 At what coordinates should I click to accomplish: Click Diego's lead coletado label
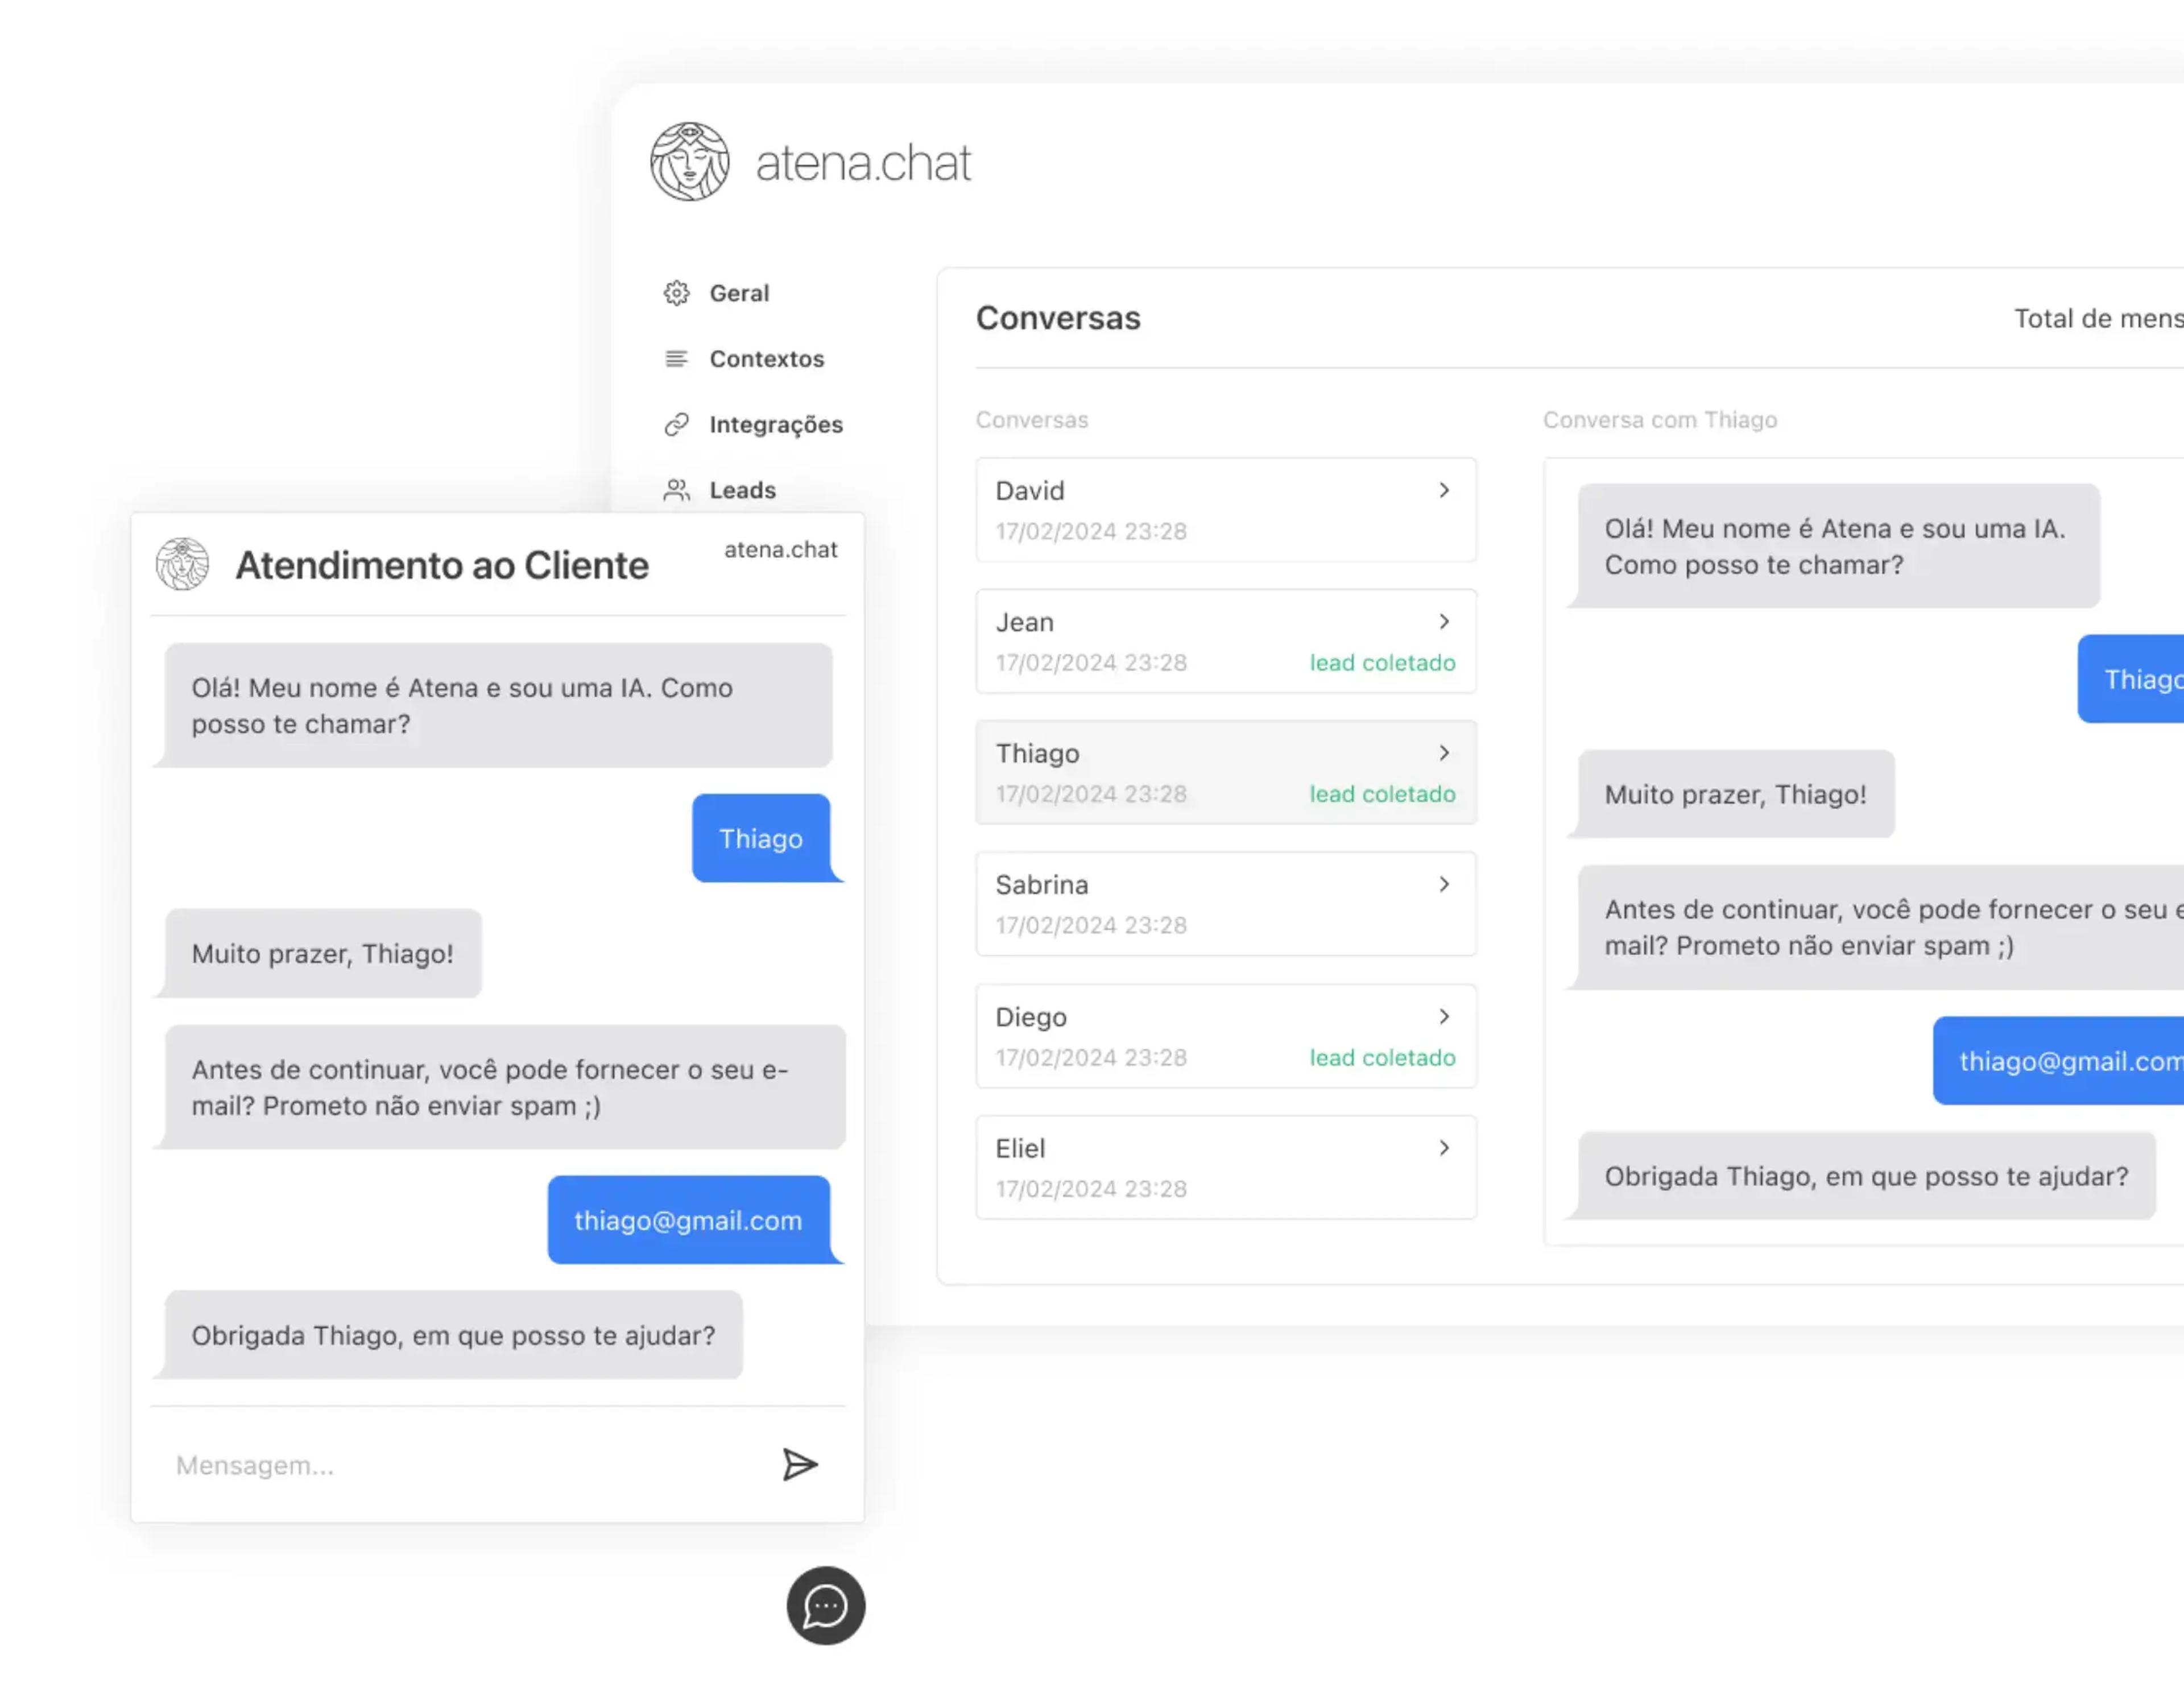pos(1383,1057)
